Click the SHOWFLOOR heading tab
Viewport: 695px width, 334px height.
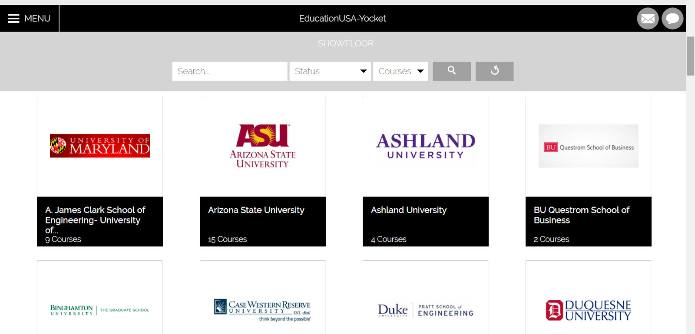click(x=345, y=43)
